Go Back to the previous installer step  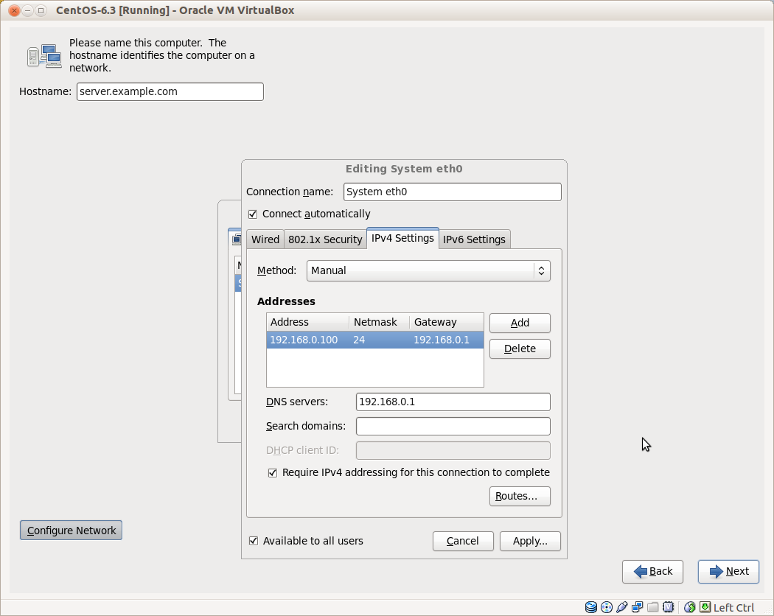point(652,572)
